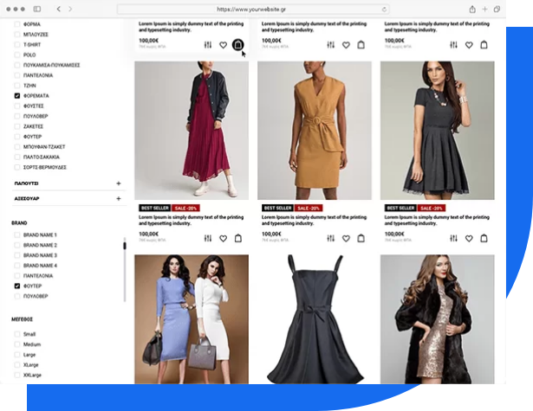Click the Brand list scrollbar handle

125,246
